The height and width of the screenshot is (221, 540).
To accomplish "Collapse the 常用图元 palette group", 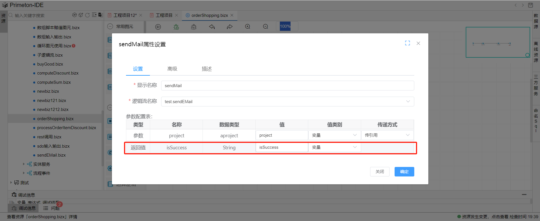I will 110,26.
